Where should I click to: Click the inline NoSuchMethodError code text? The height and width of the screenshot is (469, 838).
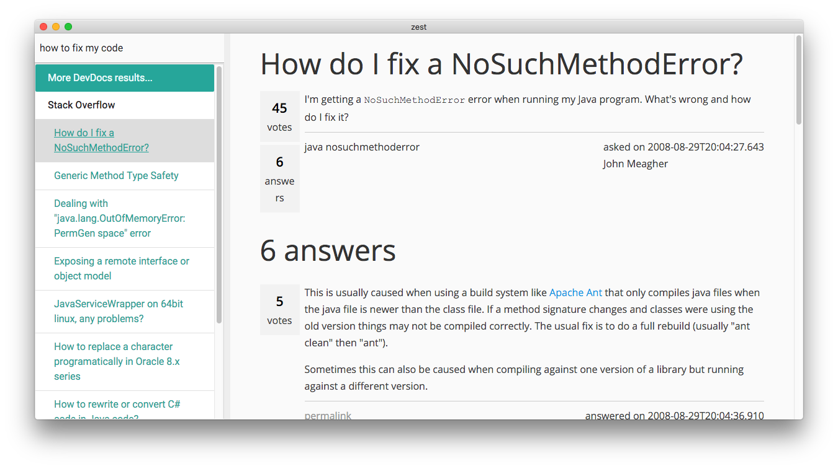pyautogui.click(x=415, y=100)
